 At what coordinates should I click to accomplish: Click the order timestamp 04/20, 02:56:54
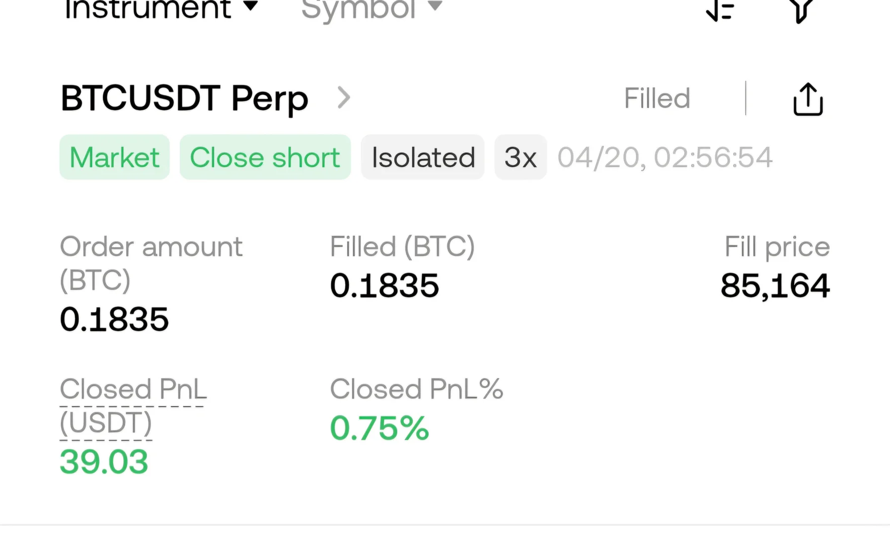pos(665,157)
